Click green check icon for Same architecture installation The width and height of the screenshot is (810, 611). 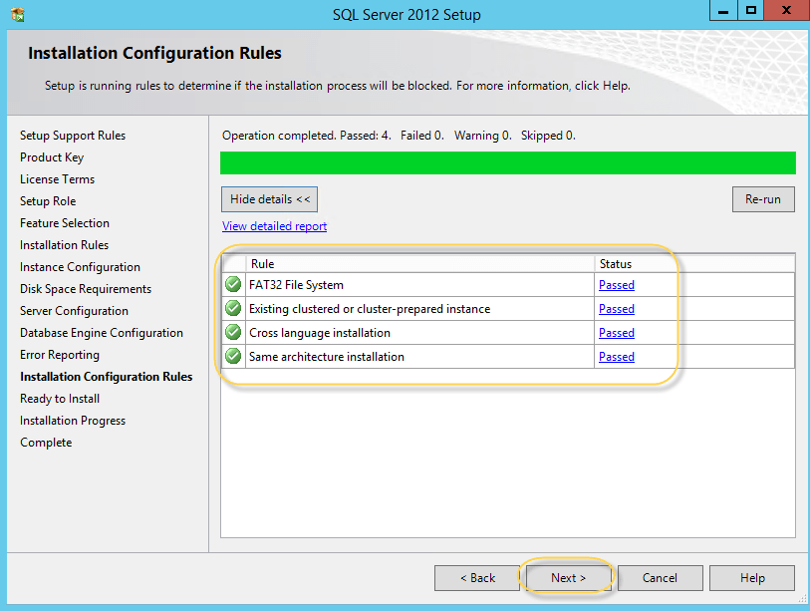[x=233, y=357]
